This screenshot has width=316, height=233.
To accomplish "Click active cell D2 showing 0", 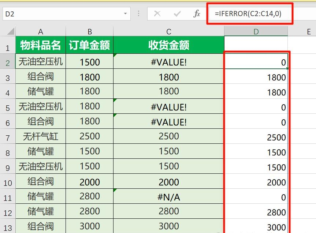I will tap(256, 61).
